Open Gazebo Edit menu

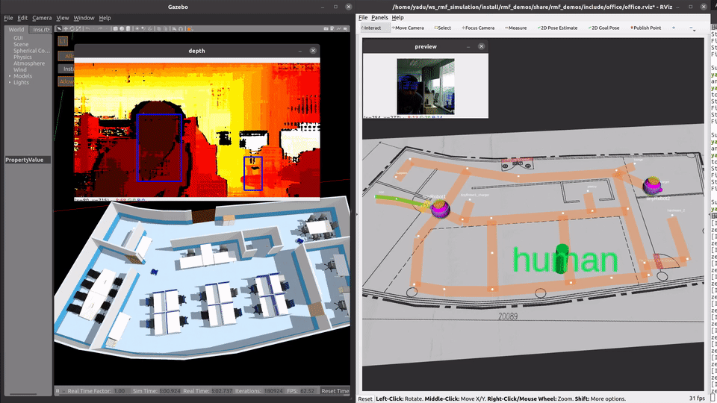click(x=22, y=18)
